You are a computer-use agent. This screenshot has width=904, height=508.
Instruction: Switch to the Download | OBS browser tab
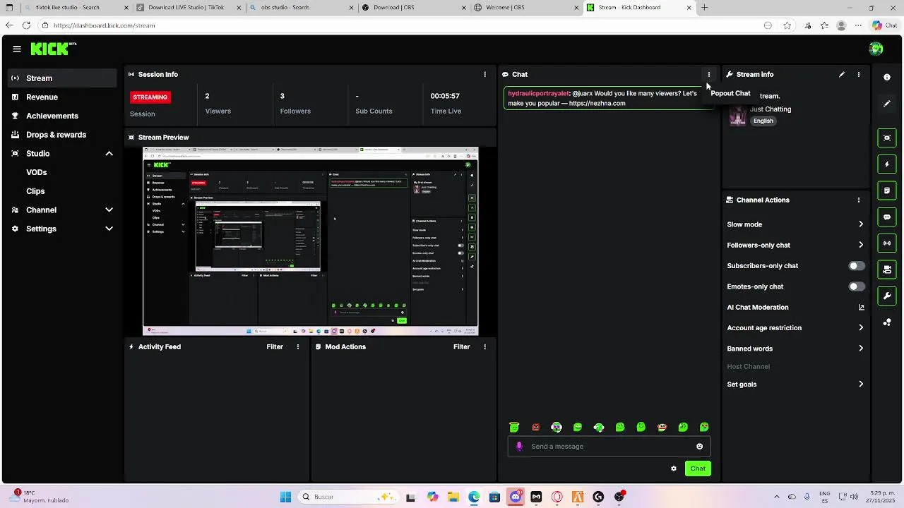pyautogui.click(x=413, y=8)
